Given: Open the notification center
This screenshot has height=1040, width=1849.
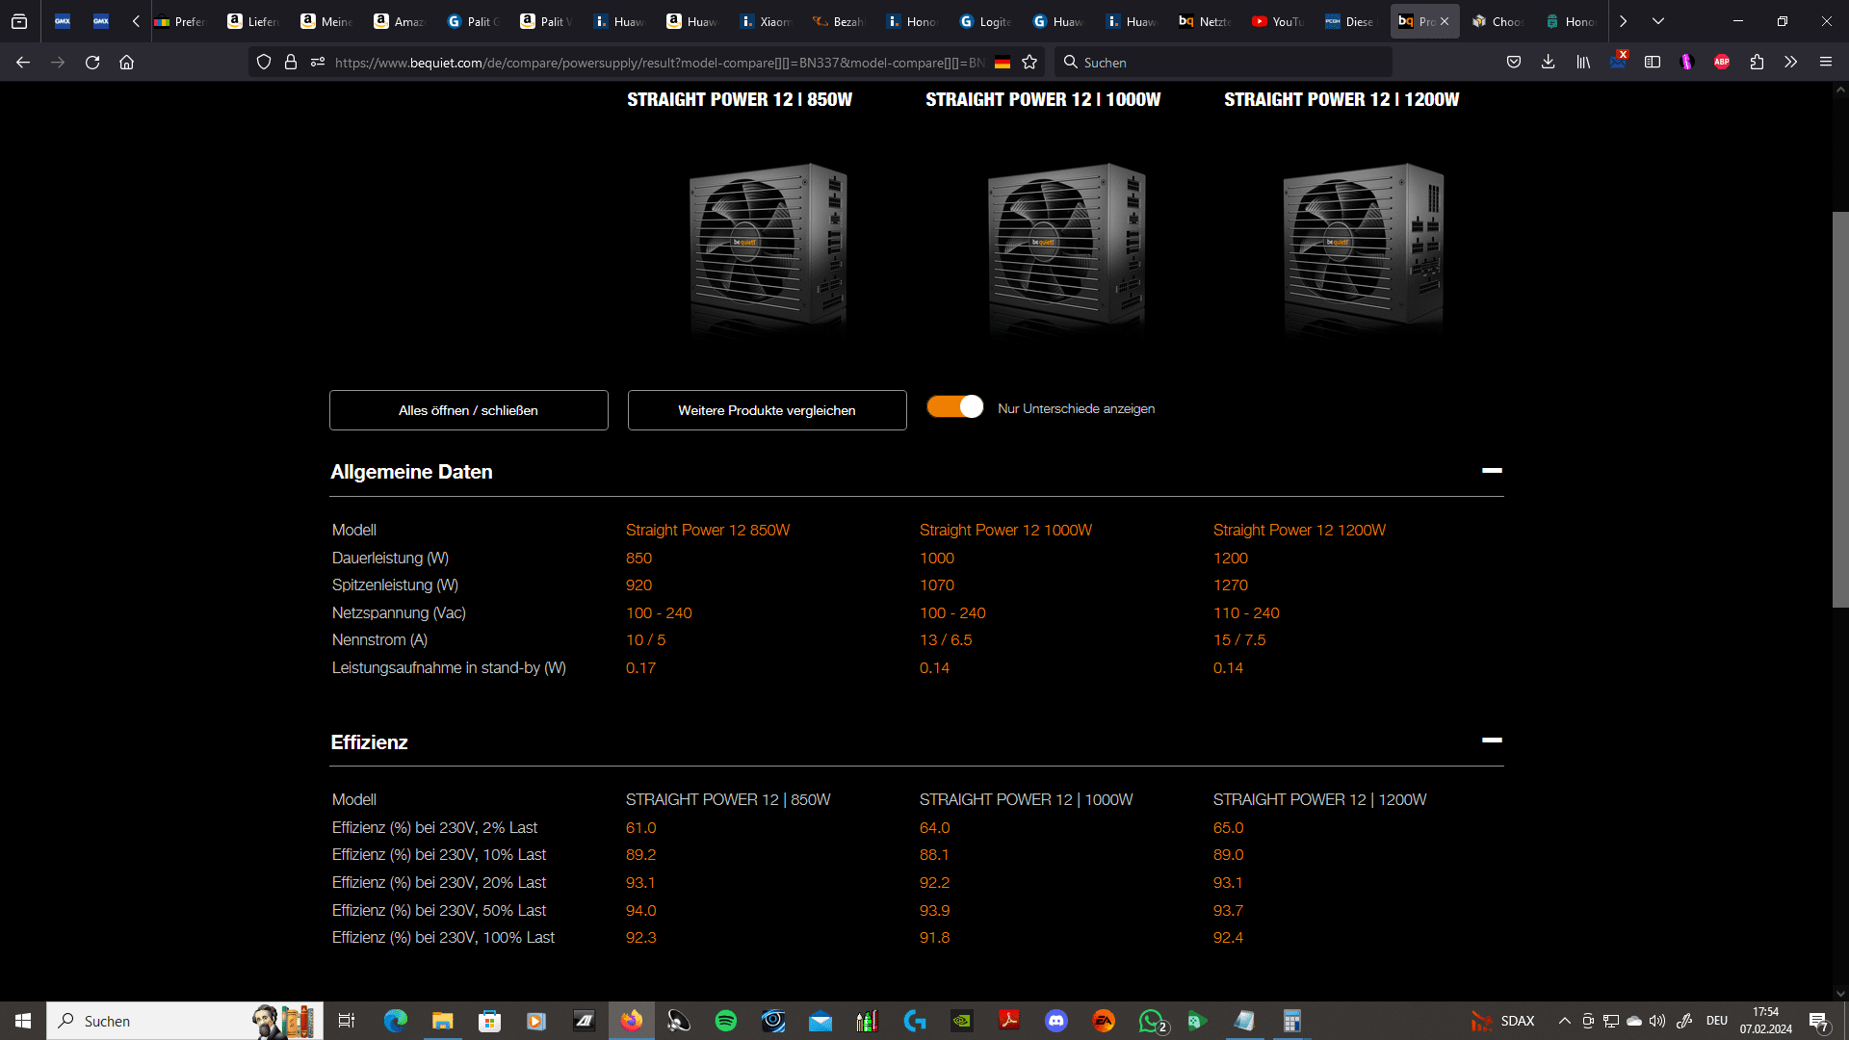Looking at the screenshot, I should coord(1819,1022).
